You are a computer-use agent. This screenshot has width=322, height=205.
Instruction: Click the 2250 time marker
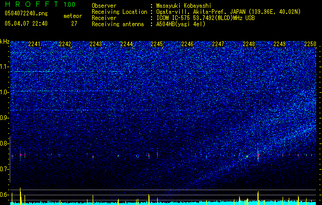tap(310, 44)
